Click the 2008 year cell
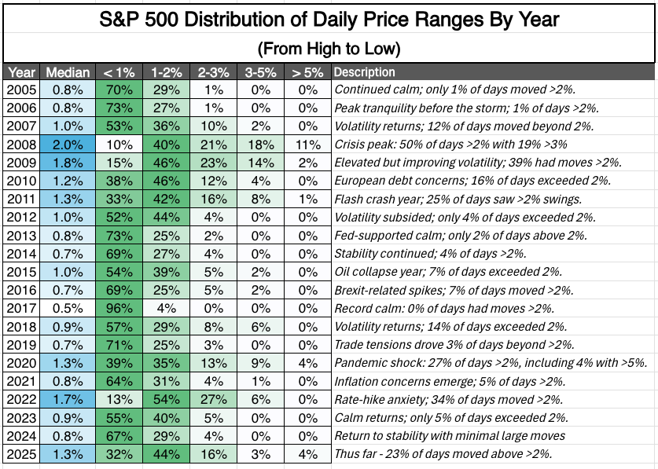The width and height of the screenshot is (658, 469). pos(21,145)
